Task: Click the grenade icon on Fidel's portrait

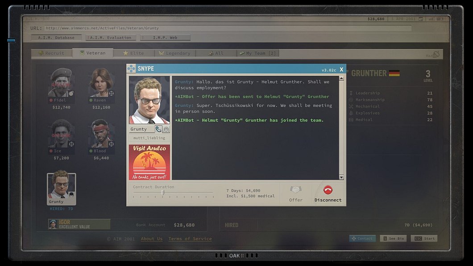Action: point(71,94)
